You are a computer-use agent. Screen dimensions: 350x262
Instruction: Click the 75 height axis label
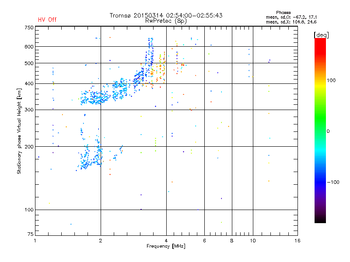tap(31, 234)
